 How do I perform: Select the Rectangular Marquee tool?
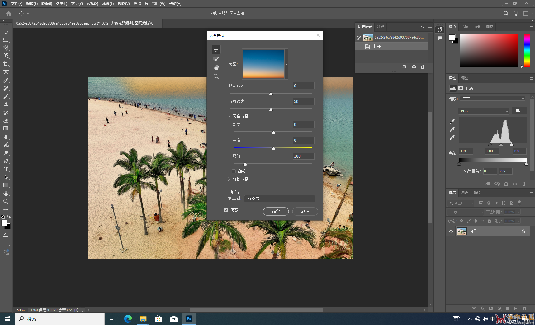tap(6, 40)
